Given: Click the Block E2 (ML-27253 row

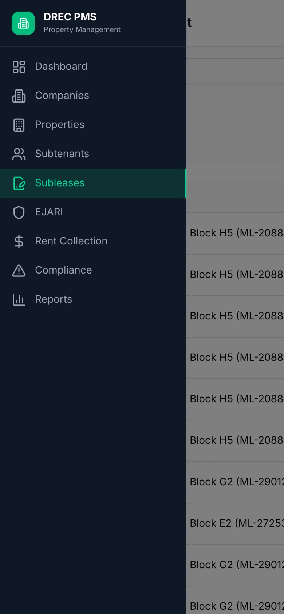Looking at the screenshot, I should click(x=235, y=523).
